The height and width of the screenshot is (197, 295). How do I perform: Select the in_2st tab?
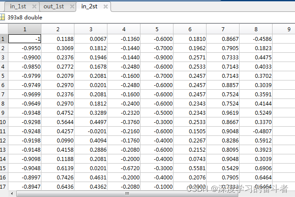coord(89,7)
